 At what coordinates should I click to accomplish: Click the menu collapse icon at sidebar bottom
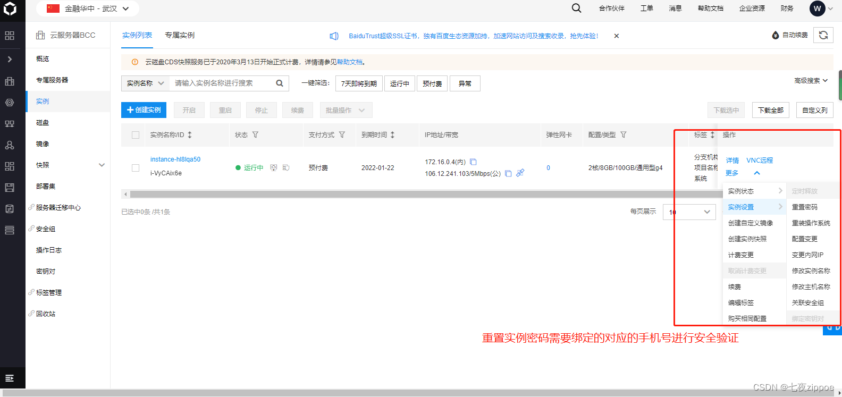(x=10, y=378)
